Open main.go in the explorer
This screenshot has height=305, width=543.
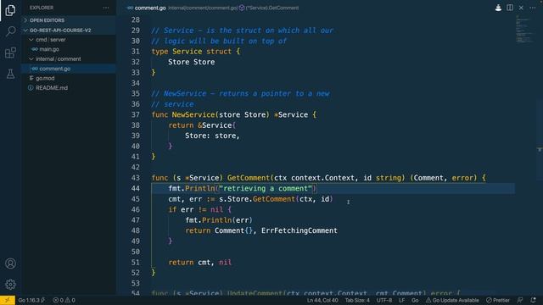(x=49, y=49)
